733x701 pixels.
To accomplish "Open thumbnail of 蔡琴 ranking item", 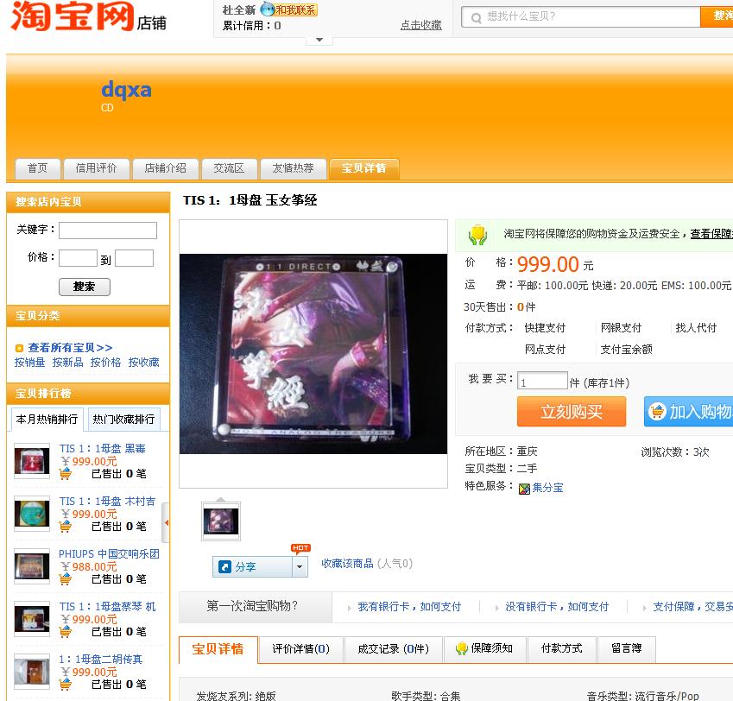I will 32,619.
